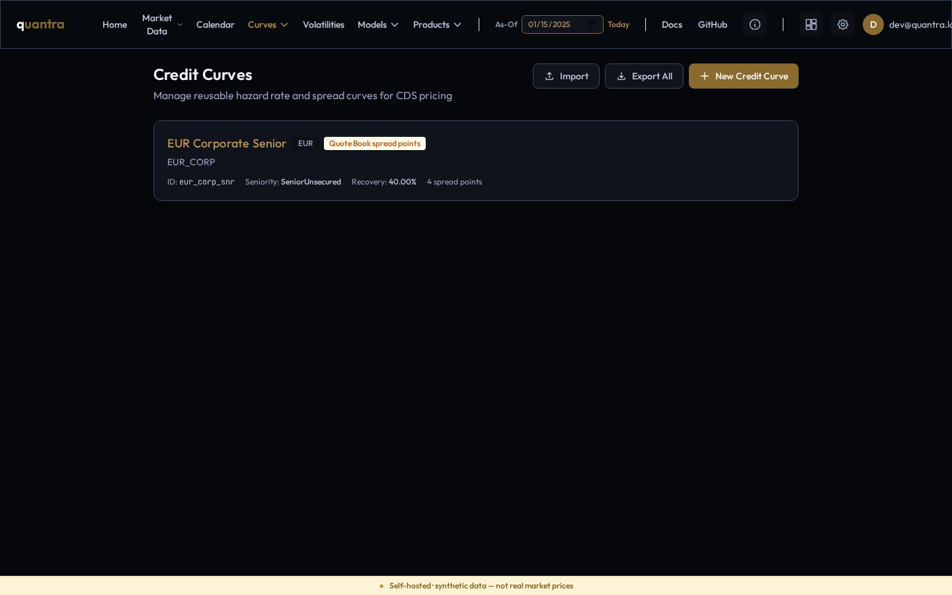This screenshot has width=952, height=595.
Task: Expand the Market Data dropdown
Action: [163, 24]
